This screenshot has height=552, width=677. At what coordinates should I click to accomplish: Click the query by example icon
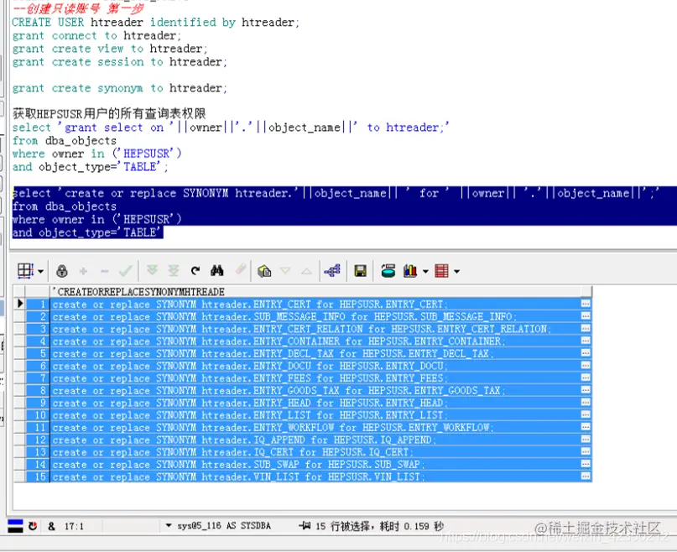click(x=264, y=271)
